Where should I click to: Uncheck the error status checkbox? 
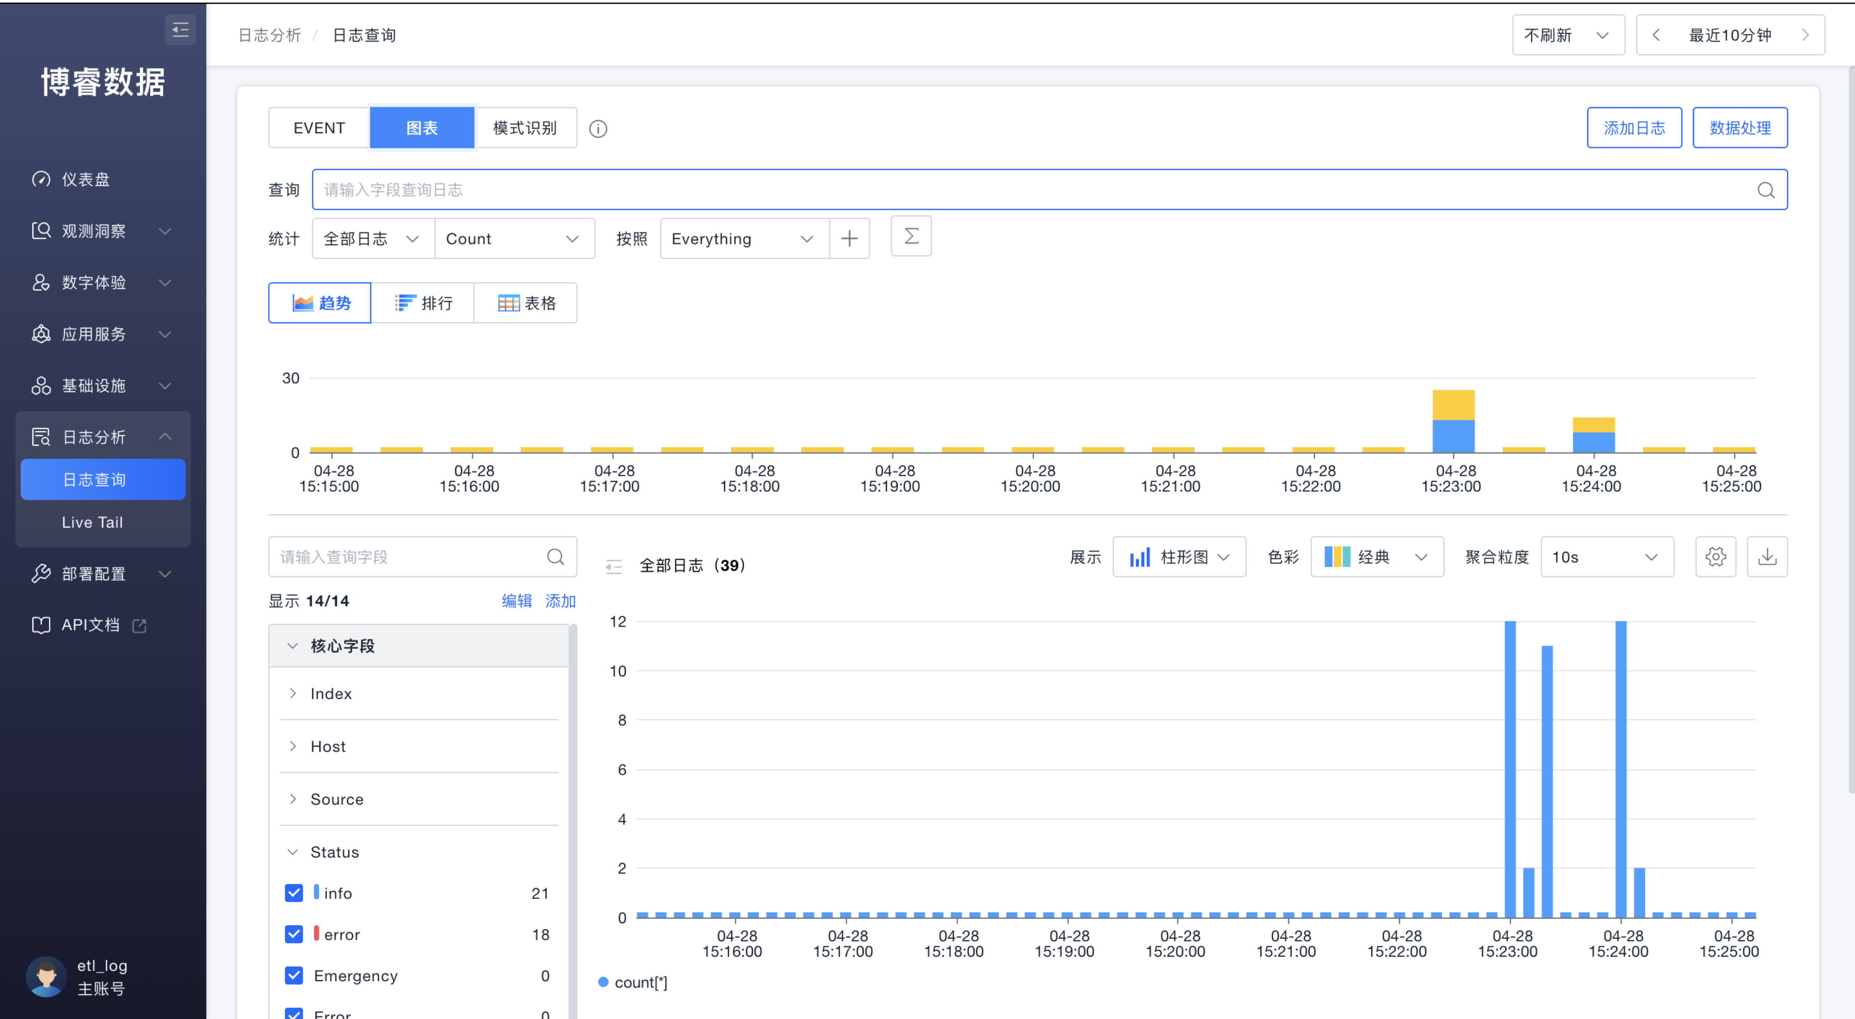pyautogui.click(x=294, y=934)
